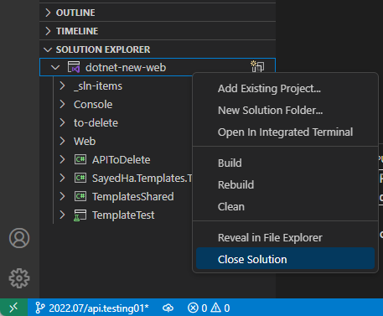
Task: Select Build in the context menu
Action: pyautogui.click(x=285, y=163)
